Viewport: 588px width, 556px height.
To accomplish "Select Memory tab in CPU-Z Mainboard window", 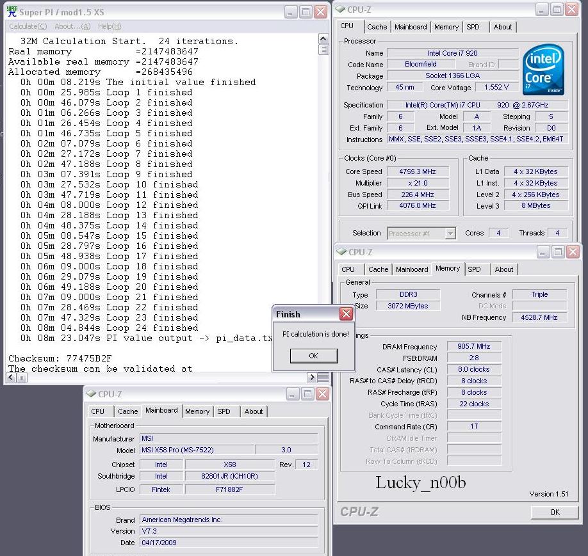I will tap(197, 411).
